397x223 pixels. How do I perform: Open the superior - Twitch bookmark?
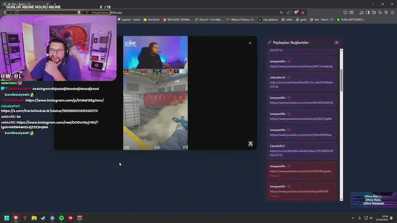[x=129, y=20]
